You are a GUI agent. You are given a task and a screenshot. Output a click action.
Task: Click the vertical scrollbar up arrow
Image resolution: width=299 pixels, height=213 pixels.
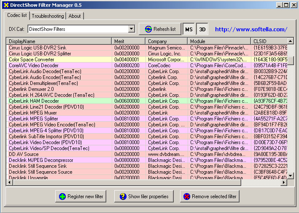(x=291, y=41)
